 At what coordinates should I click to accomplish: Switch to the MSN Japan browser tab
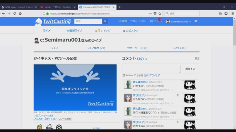[19, 7]
